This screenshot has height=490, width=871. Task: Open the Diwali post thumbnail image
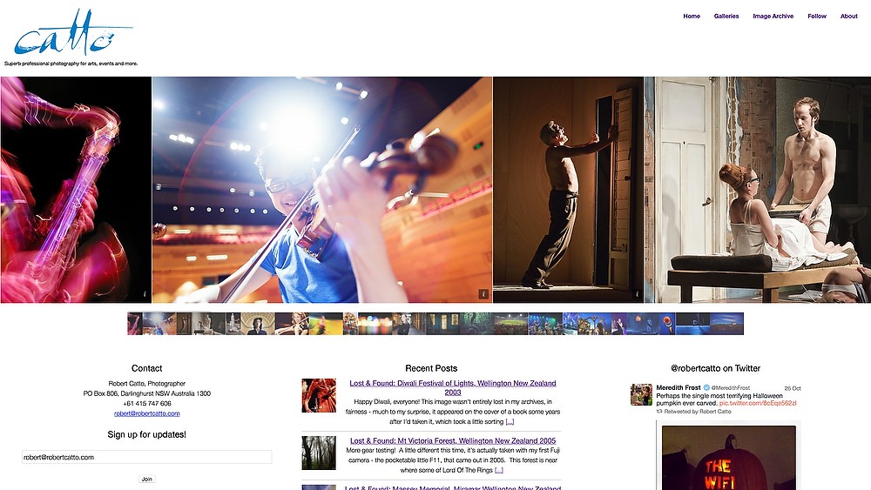[319, 396]
